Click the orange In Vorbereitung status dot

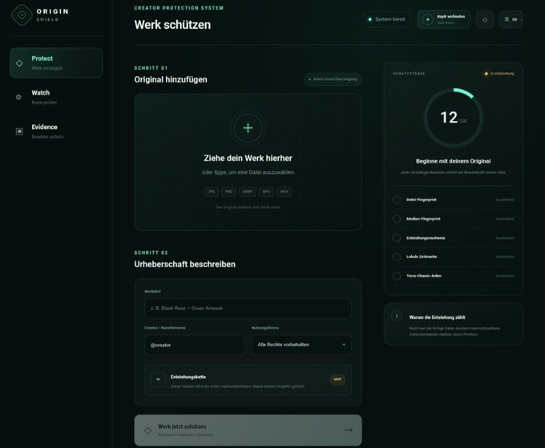coord(486,74)
